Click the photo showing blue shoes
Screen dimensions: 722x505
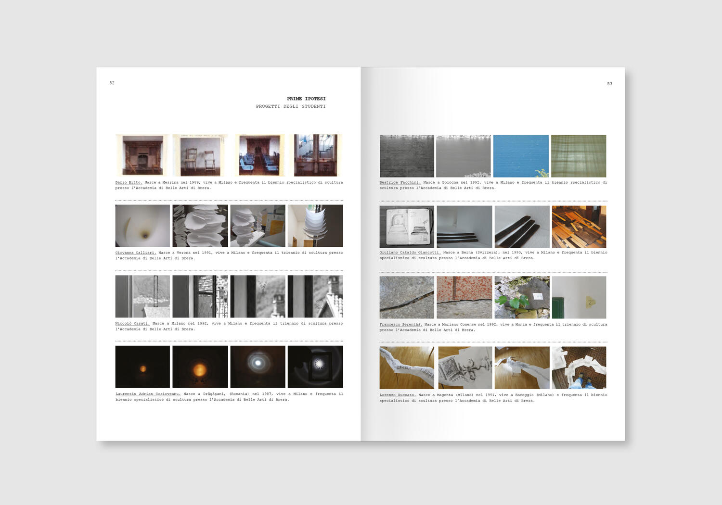579,368
